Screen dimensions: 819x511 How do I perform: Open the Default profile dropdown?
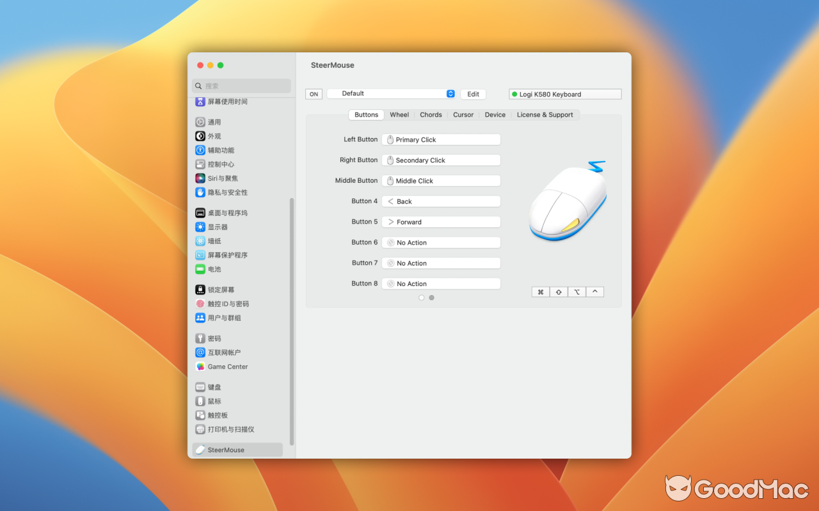tap(392, 93)
